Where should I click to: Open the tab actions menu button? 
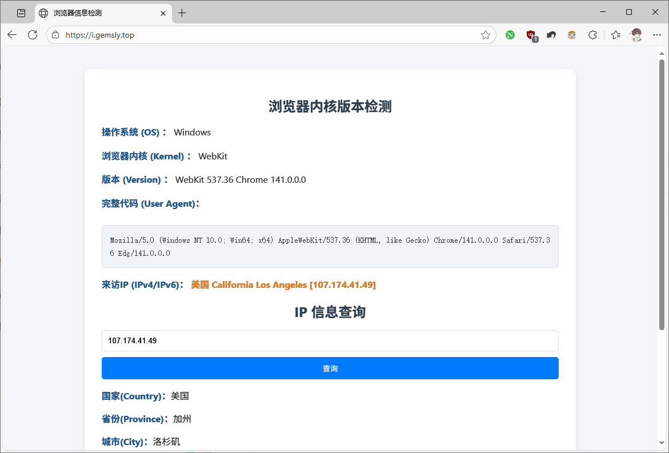click(21, 13)
